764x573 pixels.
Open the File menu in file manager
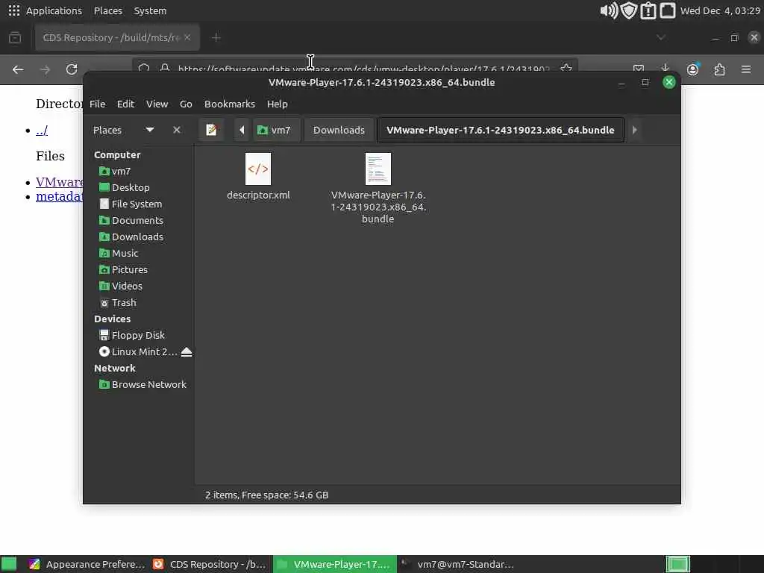[97, 104]
